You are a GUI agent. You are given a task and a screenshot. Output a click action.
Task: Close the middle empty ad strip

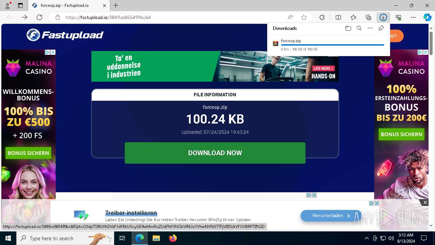point(314,195)
